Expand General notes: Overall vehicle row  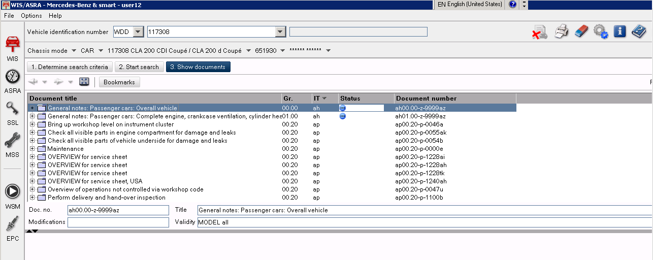pyautogui.click(x=32, y=108)
